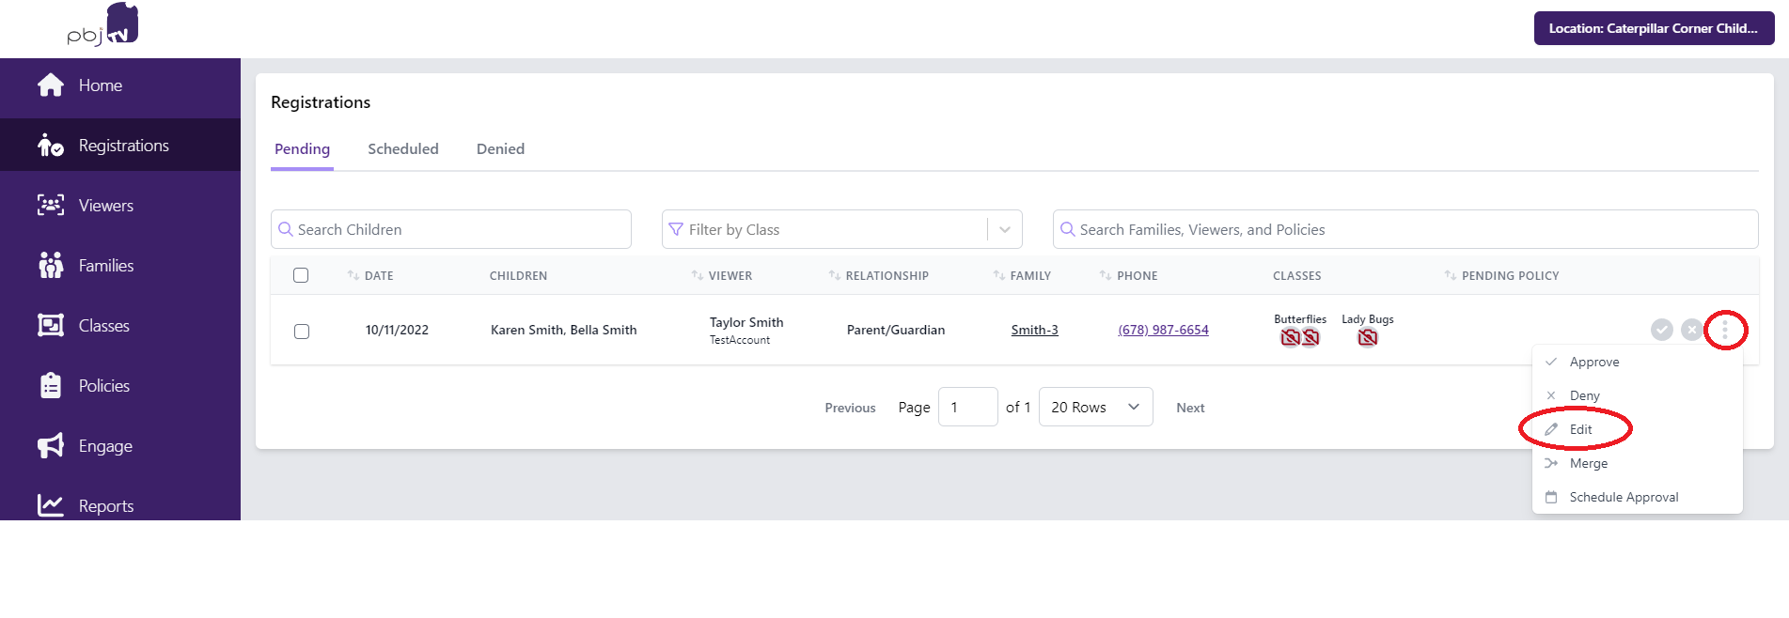Click the approve checkmark icon in row
This screenshot has width=1789, height=618.
coord(1662,330)
